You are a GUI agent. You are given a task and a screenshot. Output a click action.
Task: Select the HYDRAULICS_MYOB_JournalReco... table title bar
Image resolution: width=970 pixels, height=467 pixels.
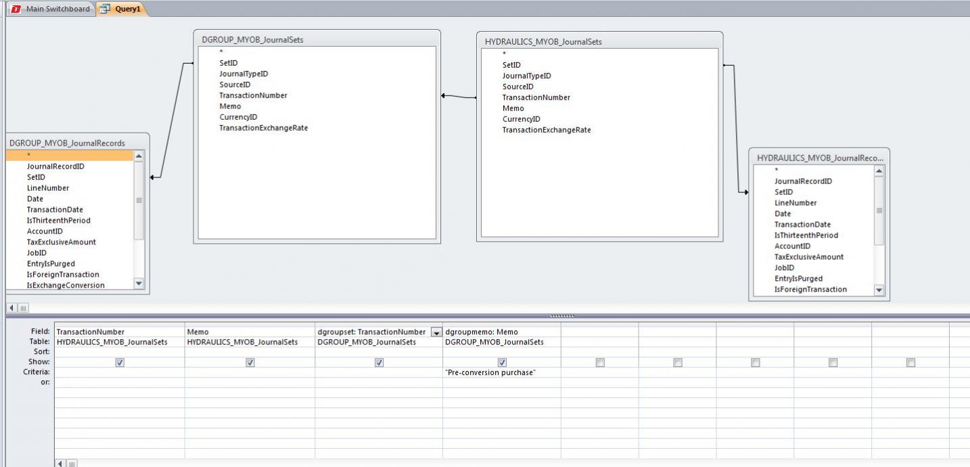click(x=819, y=158)
